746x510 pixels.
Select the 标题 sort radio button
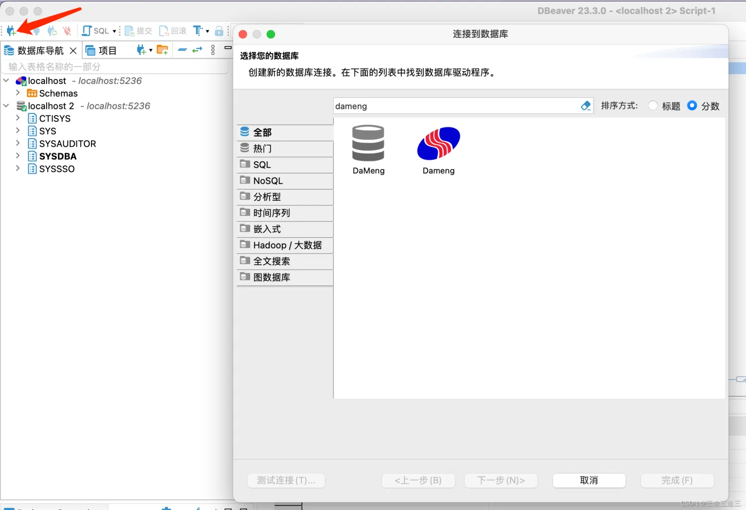click(x=653, y=105)
